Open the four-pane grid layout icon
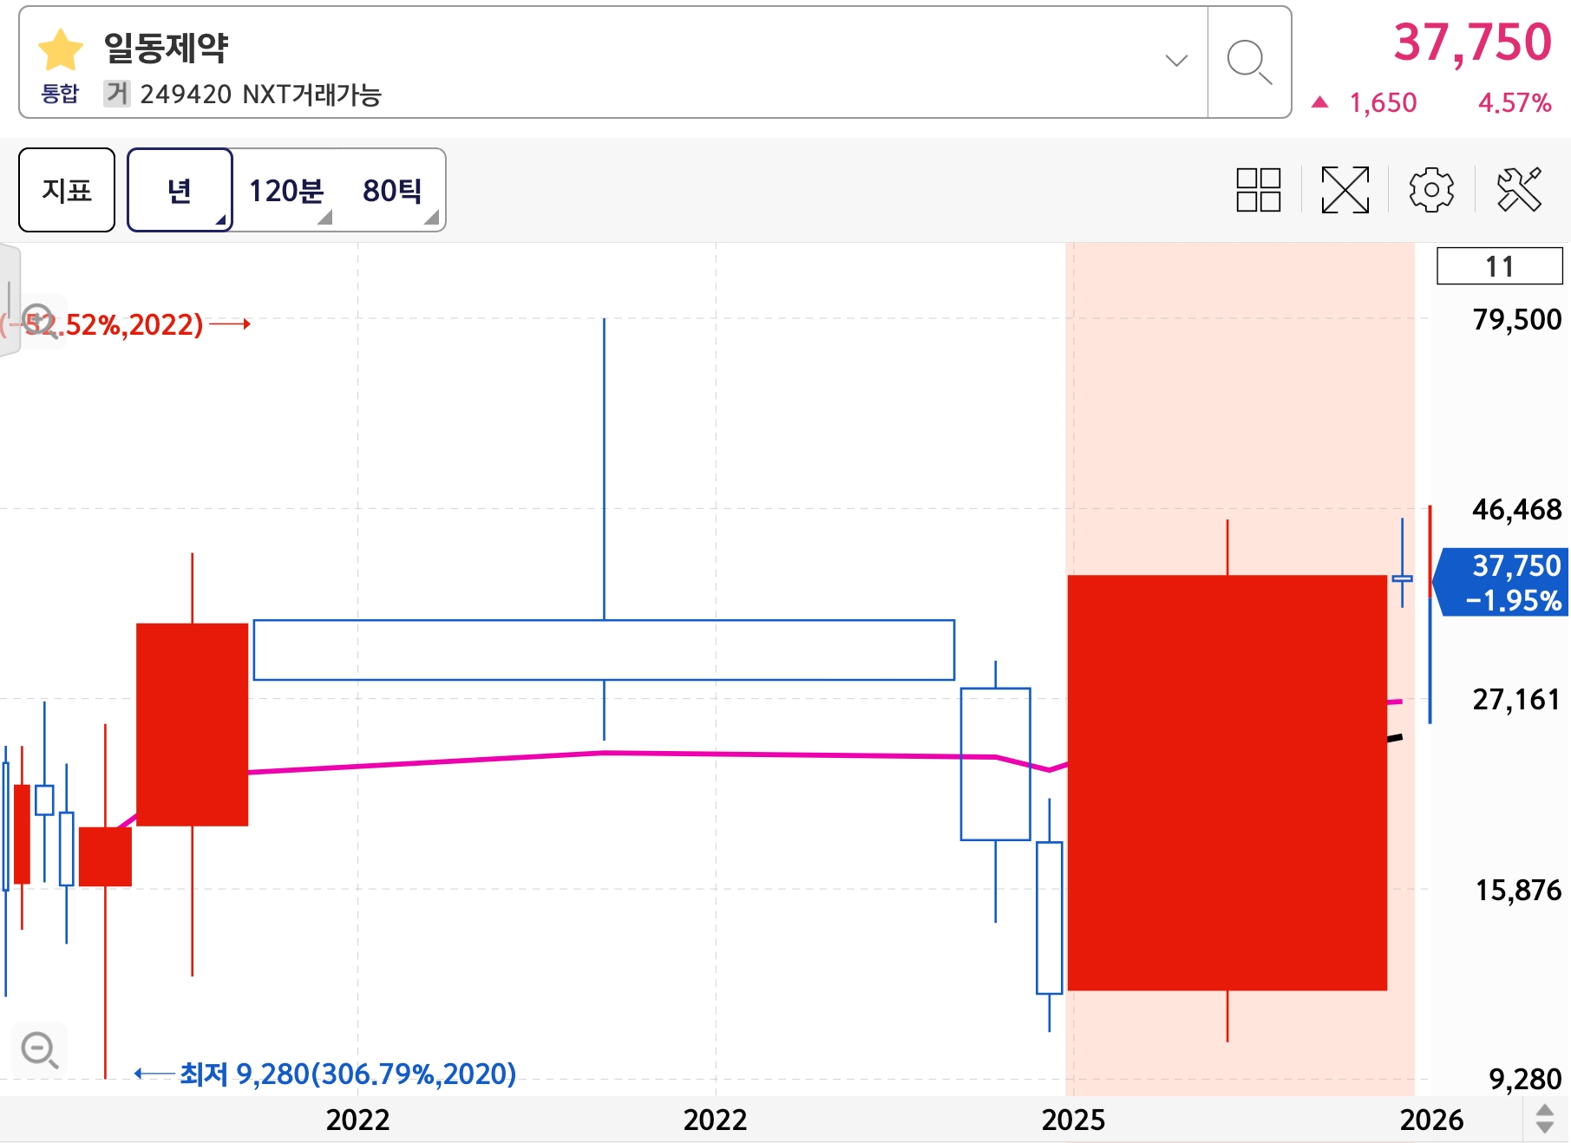 (x=1259, y=190)
